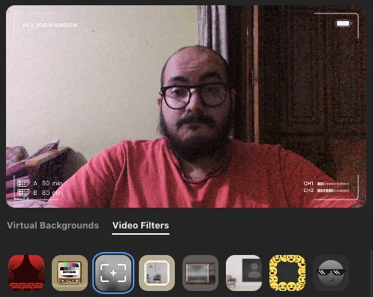Image resolution: width=373 pixels, height=297 pixels.
Task: Select the red theater curtain filter
Action: (x=26, y=273)
